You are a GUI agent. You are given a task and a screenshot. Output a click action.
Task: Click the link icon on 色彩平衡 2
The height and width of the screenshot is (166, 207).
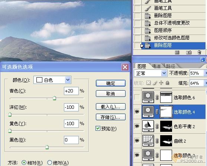[x=157, y=126]
